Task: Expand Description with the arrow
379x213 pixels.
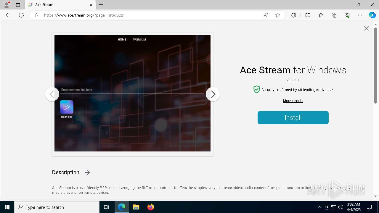Action: [x=88, y=172]
